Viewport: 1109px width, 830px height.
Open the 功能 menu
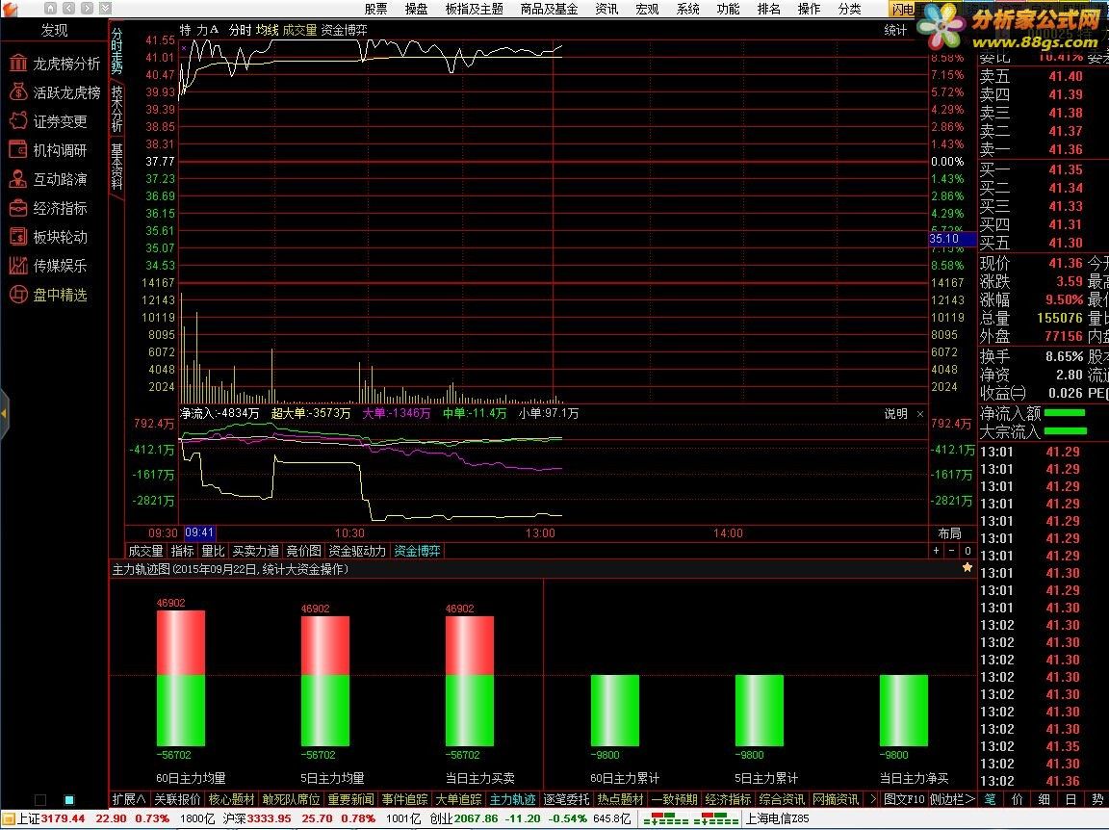728,9
